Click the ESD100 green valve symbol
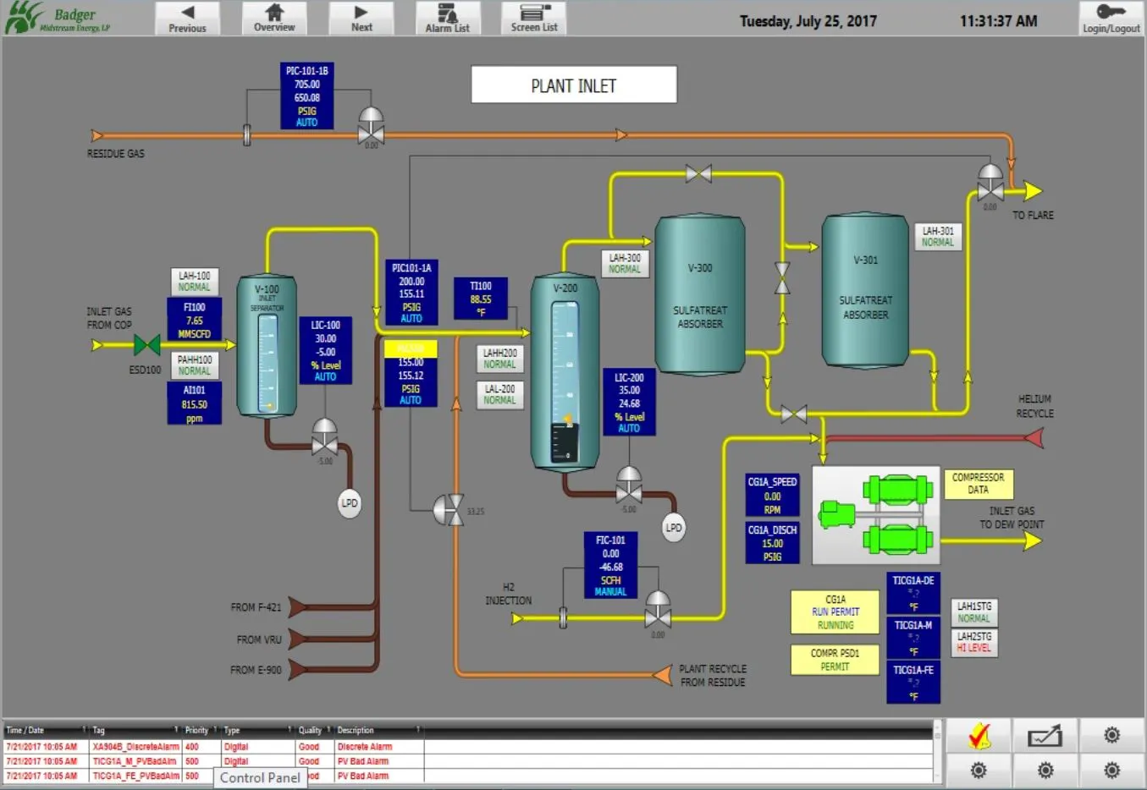 point(146,345)
